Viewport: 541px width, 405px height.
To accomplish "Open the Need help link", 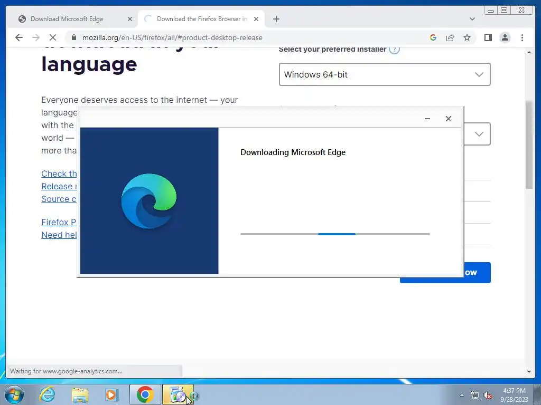I will tap(59, 235).
